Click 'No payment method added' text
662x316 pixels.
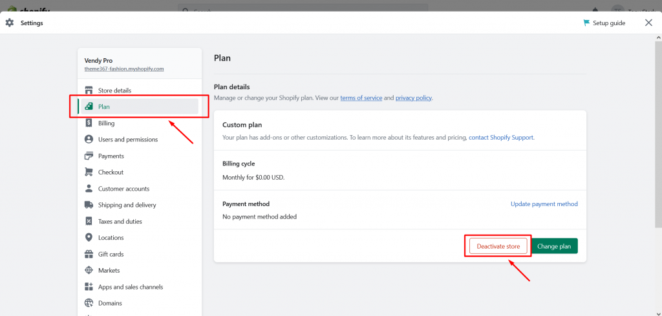click(x=260, y=217)
